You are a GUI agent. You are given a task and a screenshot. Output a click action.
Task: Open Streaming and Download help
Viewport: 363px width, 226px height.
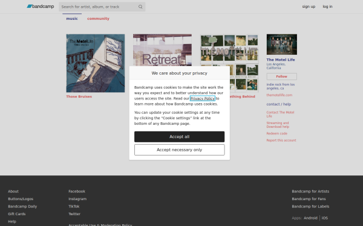click(278, 125)
